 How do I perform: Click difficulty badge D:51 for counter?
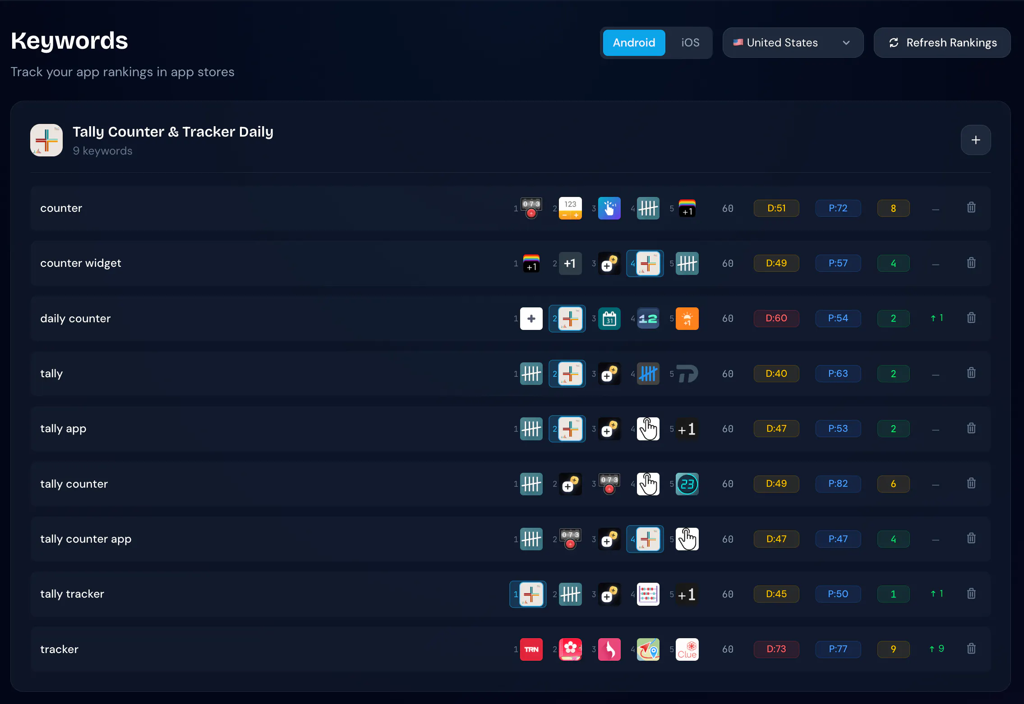coord(776,208)
